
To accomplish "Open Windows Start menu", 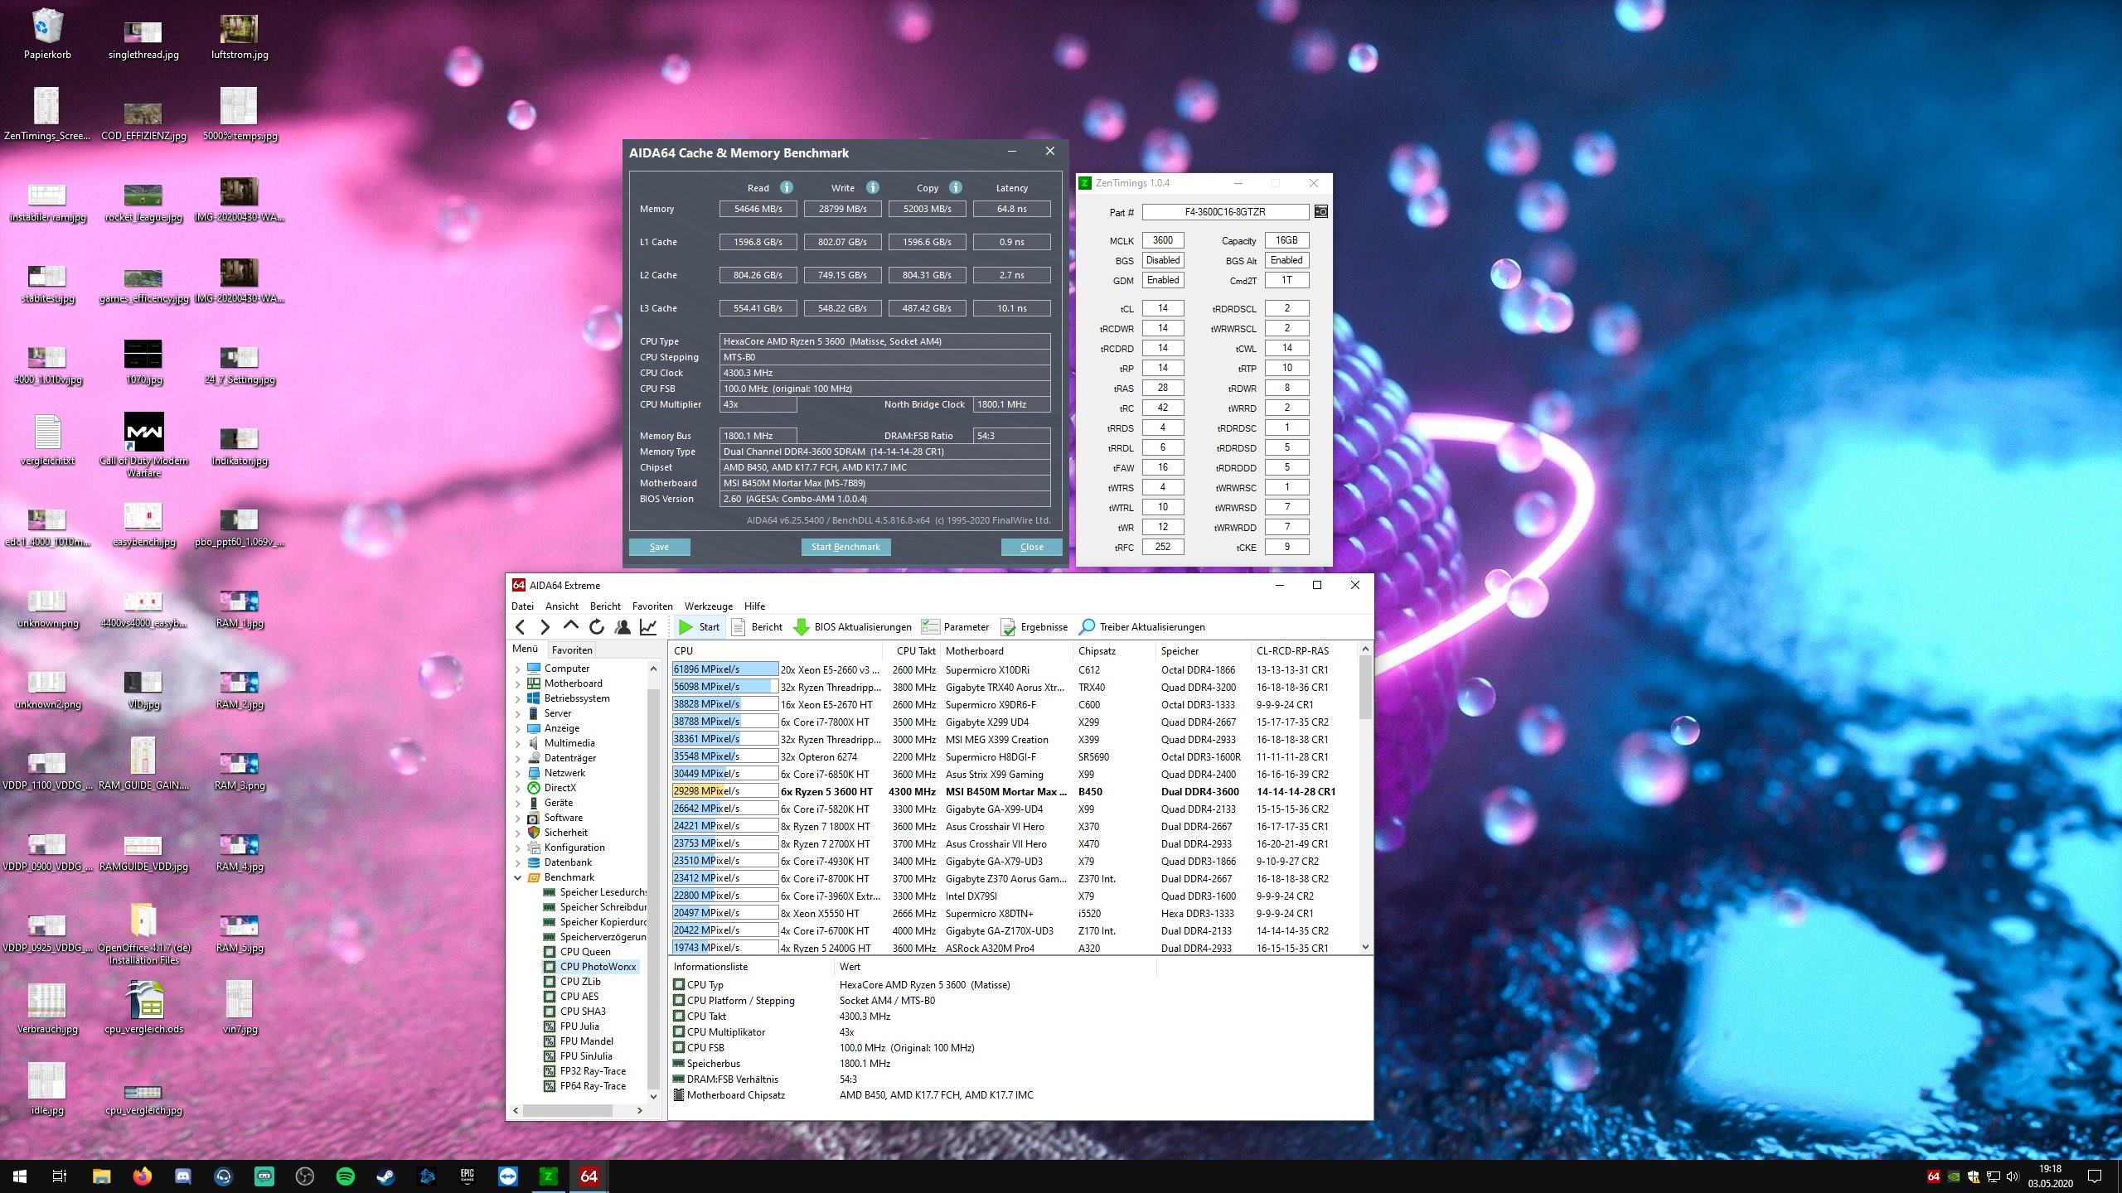I will [x=20, y=1176].
